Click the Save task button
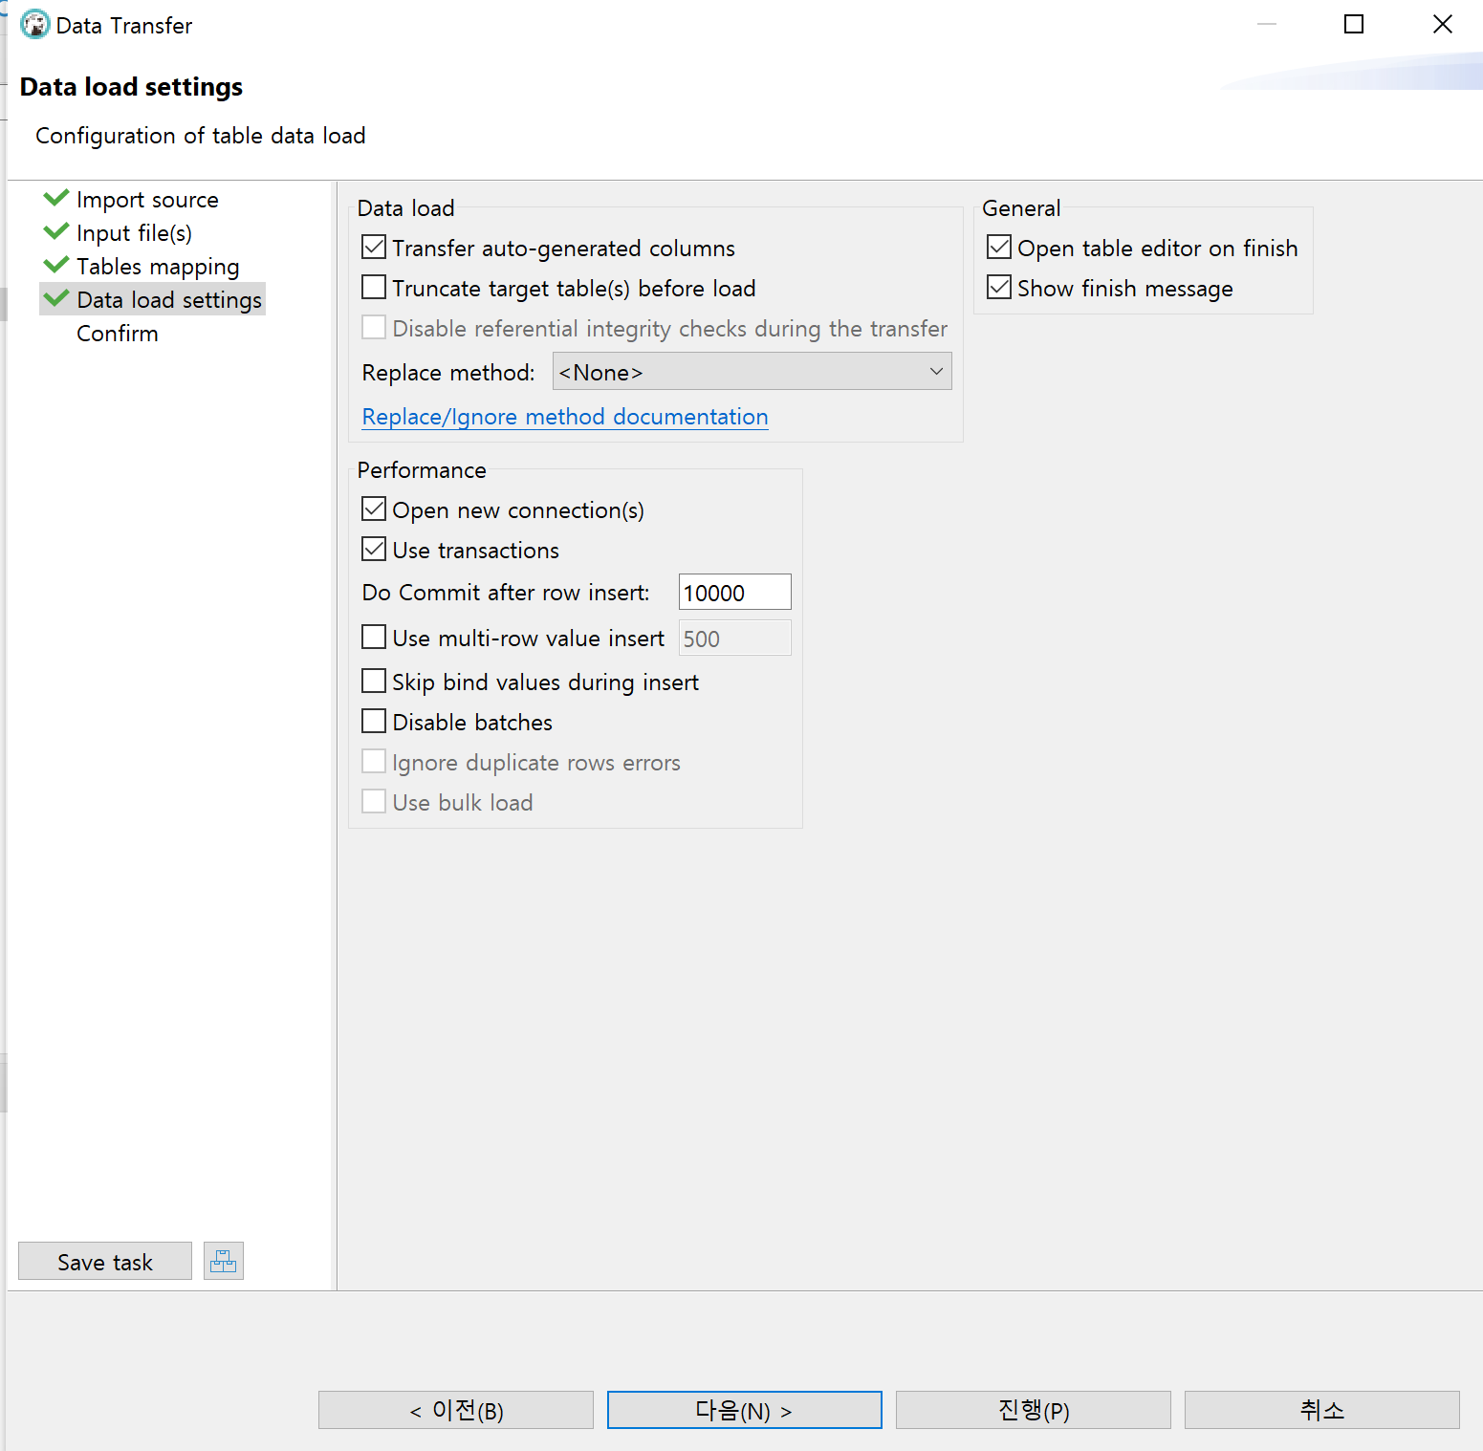The image size is (1483, 1451). coord(105,1261)
